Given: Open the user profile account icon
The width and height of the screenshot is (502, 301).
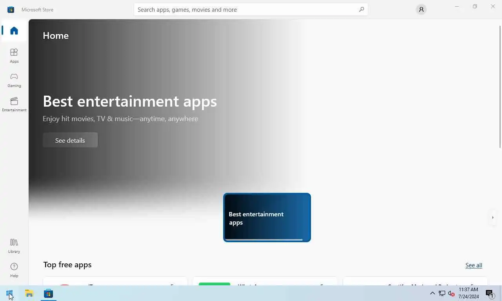Looking at the screenshot, I should pyautogui.click(x=421, y=9).
